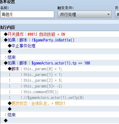Select the second 结束 line after 更改状态

click(60, 115)
